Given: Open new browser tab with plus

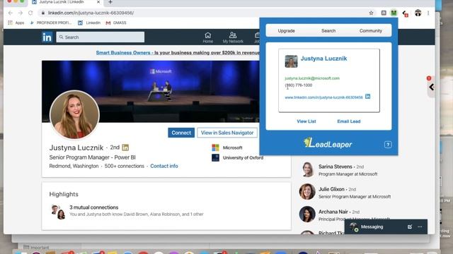Looking at the screenshot, I should point(110,2).
